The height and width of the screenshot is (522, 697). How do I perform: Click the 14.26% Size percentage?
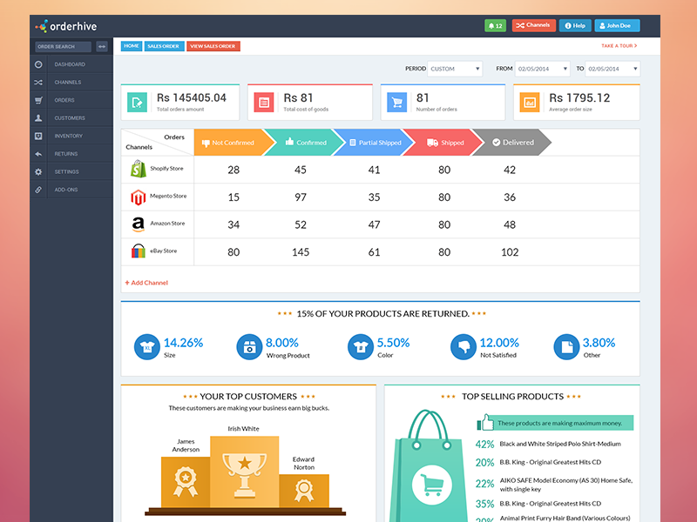click(183, 343)
